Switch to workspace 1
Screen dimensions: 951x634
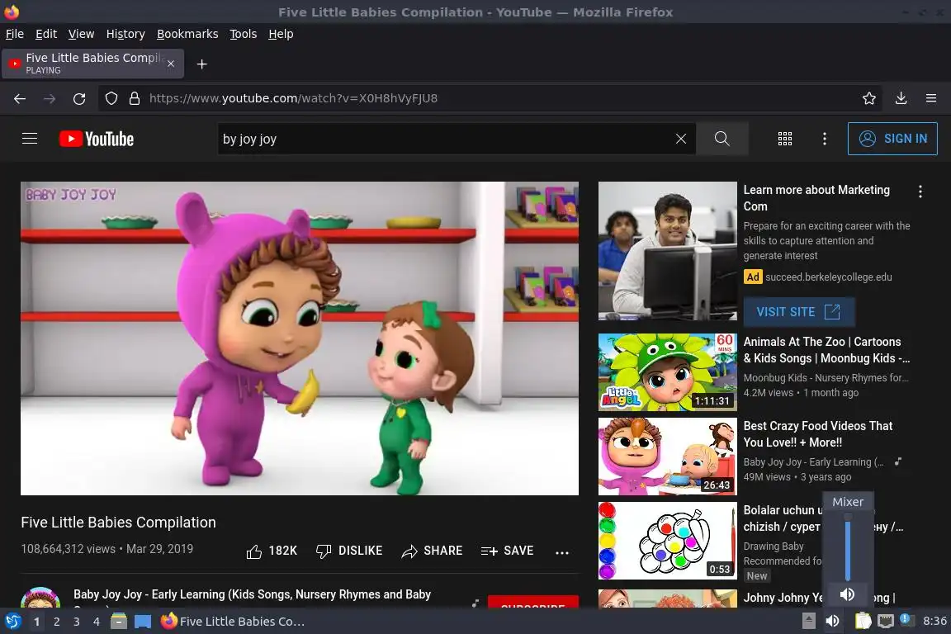pos(37,622)
